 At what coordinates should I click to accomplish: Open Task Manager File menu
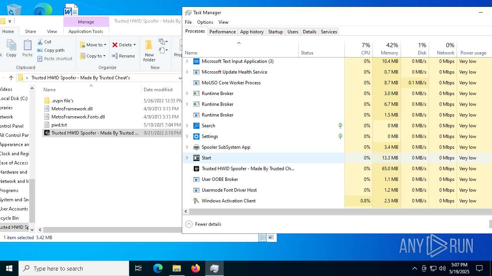(x=188, y=22)
